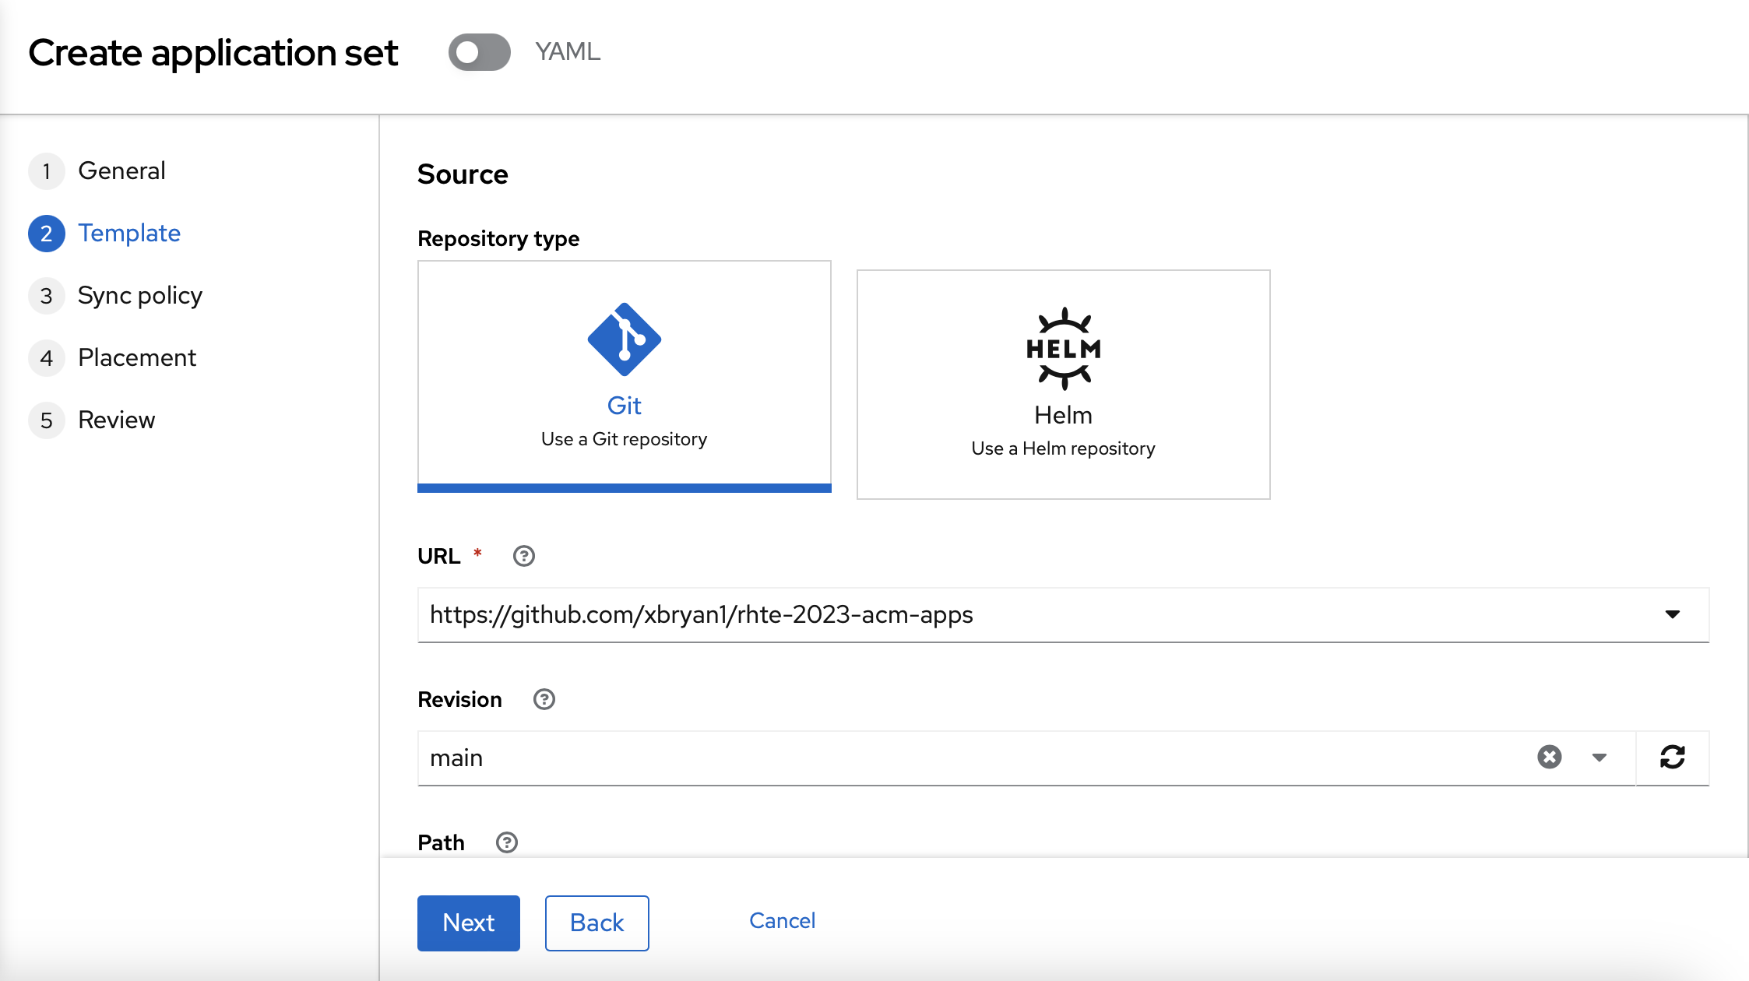Show help for the Path field
Image resolution: width=1749 pixels, height=981 pixels.
tap(507, 842)
